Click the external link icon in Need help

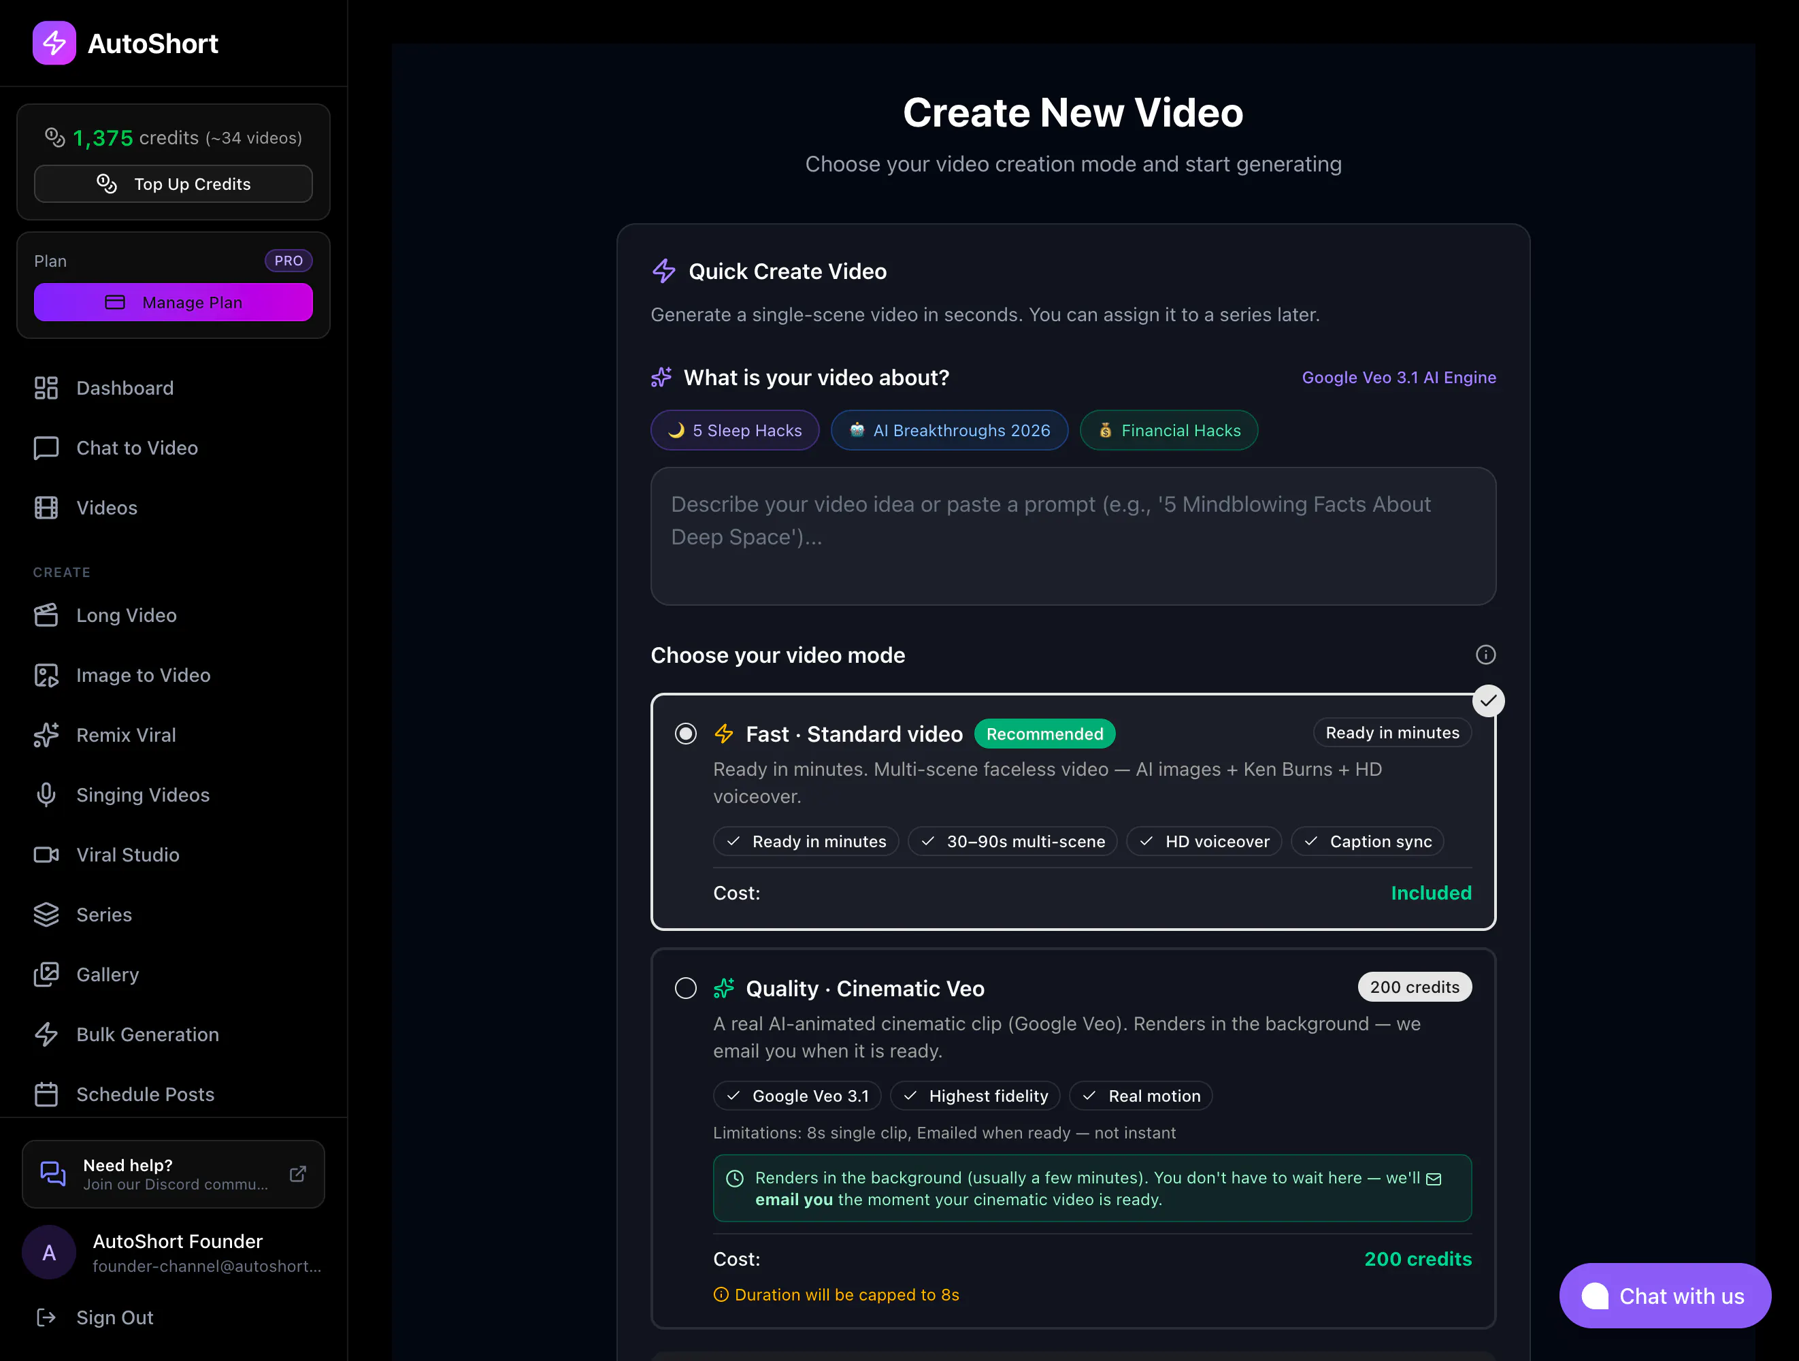click(x=297, y=1174)
